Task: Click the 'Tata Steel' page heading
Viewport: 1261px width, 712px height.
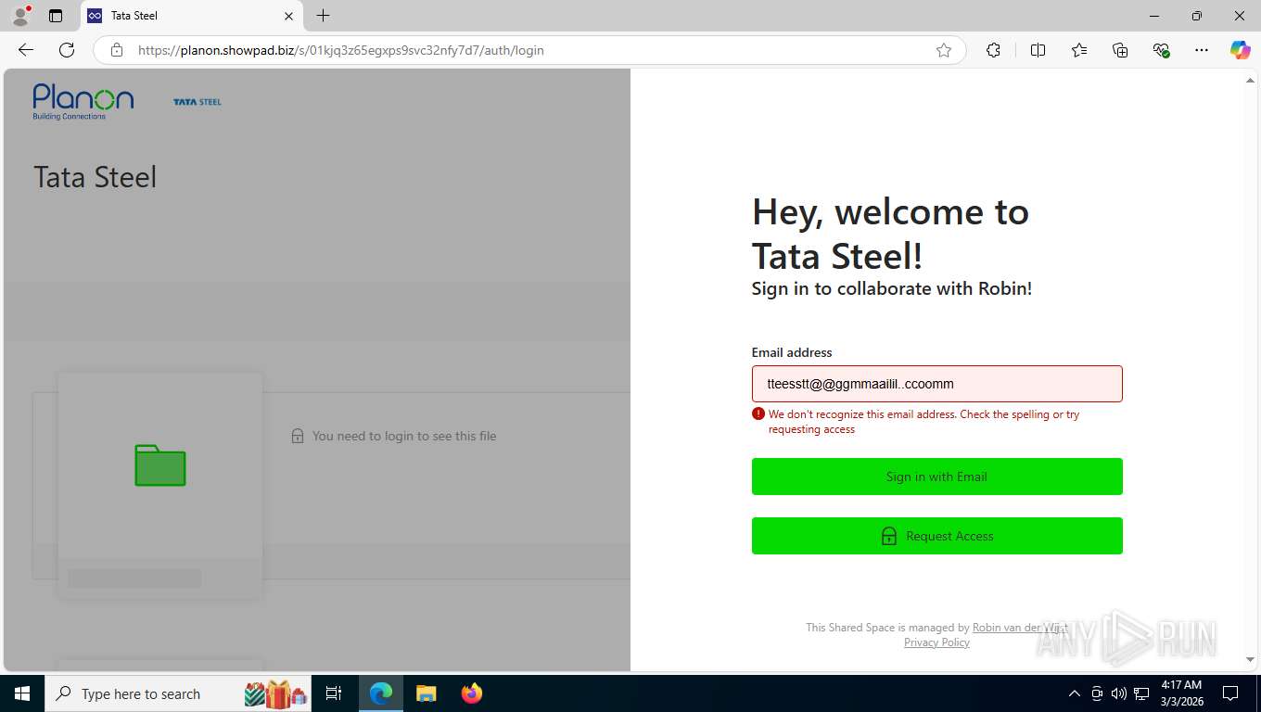Action: 96,177
